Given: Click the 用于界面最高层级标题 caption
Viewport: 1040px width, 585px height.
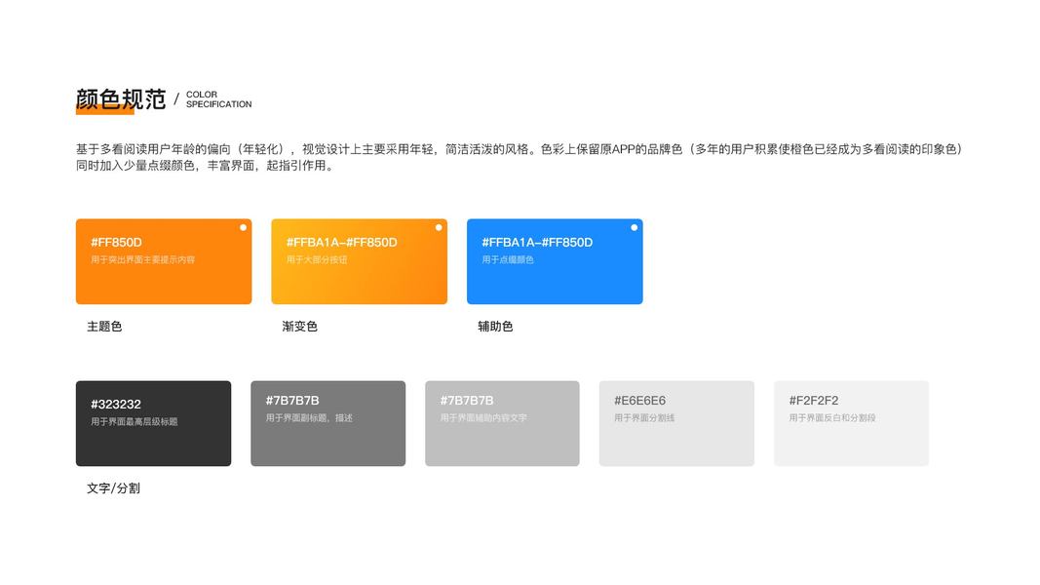Looking at the screenshot, I should pyautogui.click(x=134, y=421).
